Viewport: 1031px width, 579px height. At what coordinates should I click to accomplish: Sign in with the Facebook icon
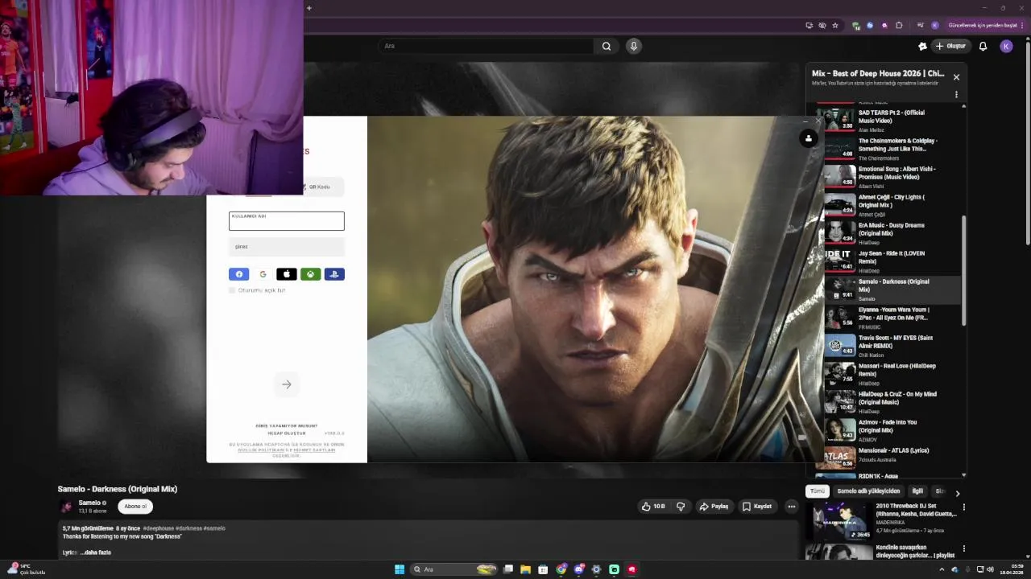point(239,274)
